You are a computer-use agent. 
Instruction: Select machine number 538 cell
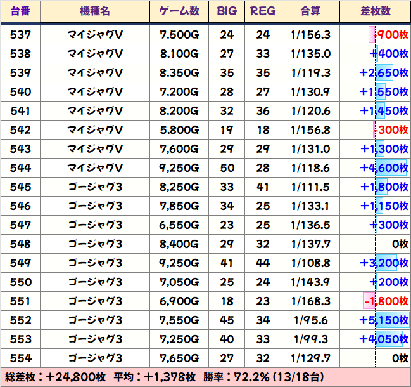click(20, 54)
